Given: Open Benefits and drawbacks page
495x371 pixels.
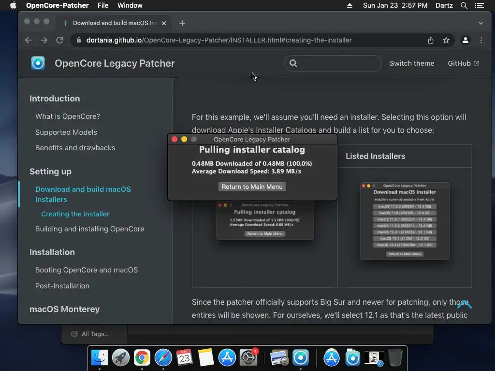Looking at the screenshot, I should pos(75,148).
